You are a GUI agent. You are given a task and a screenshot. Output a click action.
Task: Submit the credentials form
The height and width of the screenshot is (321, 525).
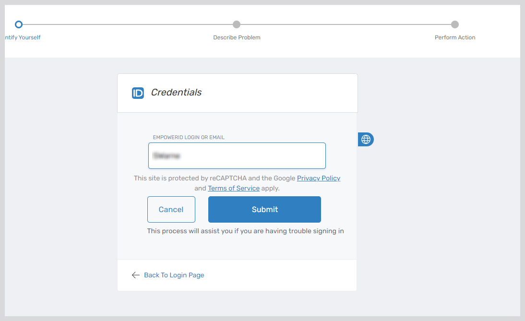pos(264,209)
